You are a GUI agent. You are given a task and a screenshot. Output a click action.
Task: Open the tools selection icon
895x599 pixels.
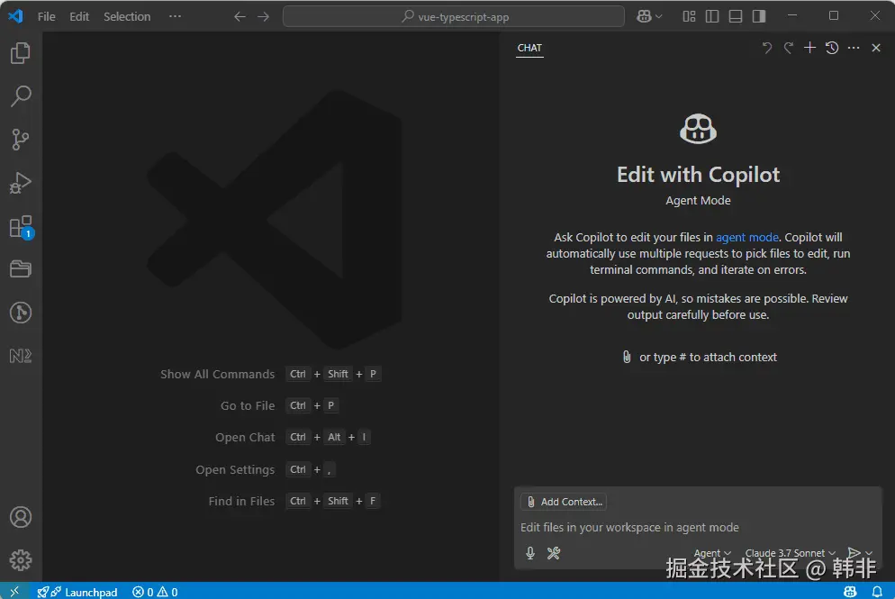(553, 553)
